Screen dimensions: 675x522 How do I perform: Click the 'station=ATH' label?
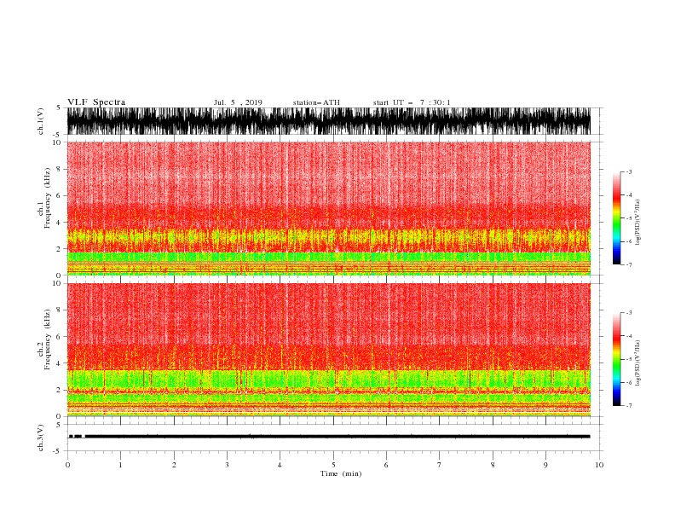316,102
